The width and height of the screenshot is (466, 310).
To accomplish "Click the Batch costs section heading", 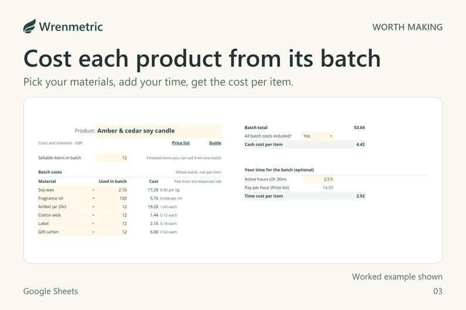I will click(x=50, y=172).
